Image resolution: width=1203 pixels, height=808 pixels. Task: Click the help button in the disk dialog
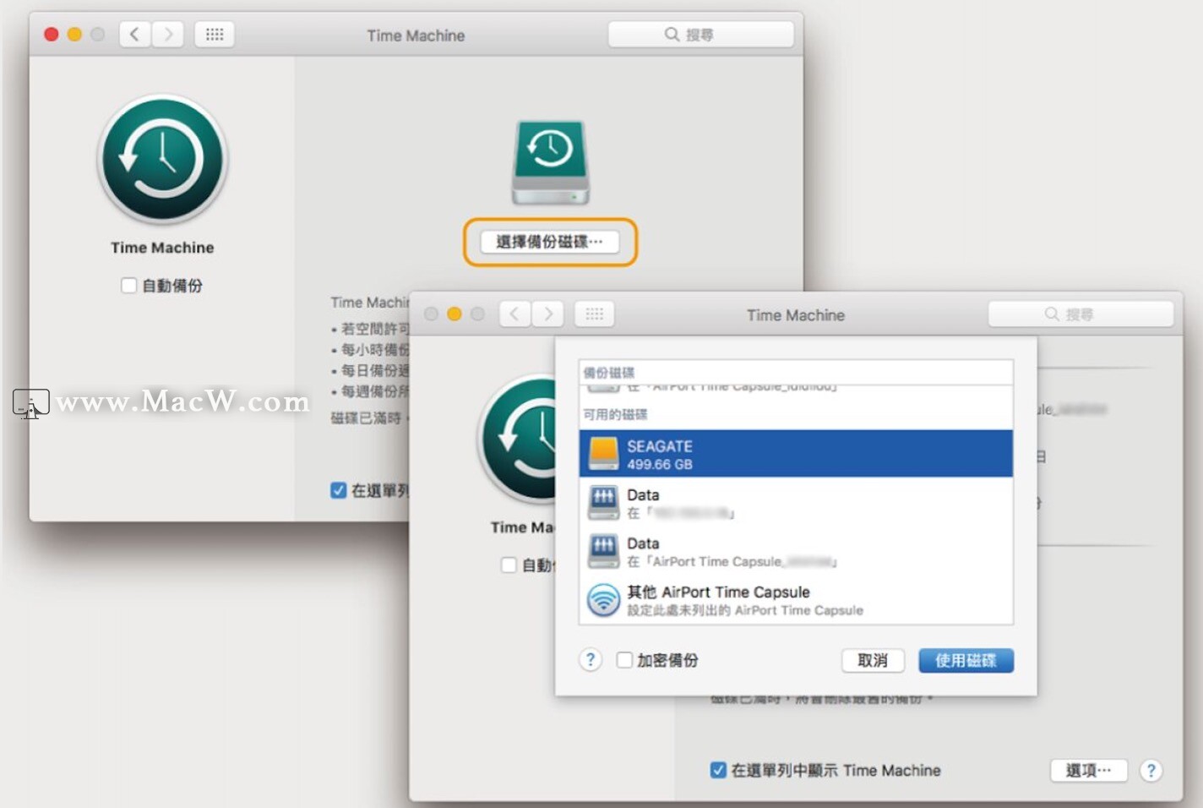(591, 660)
